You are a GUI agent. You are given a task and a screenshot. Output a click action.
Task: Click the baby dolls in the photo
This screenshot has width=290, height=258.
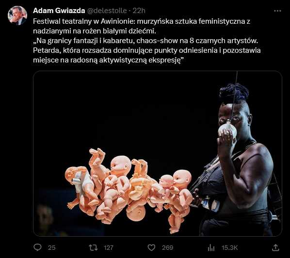[129, 190]
